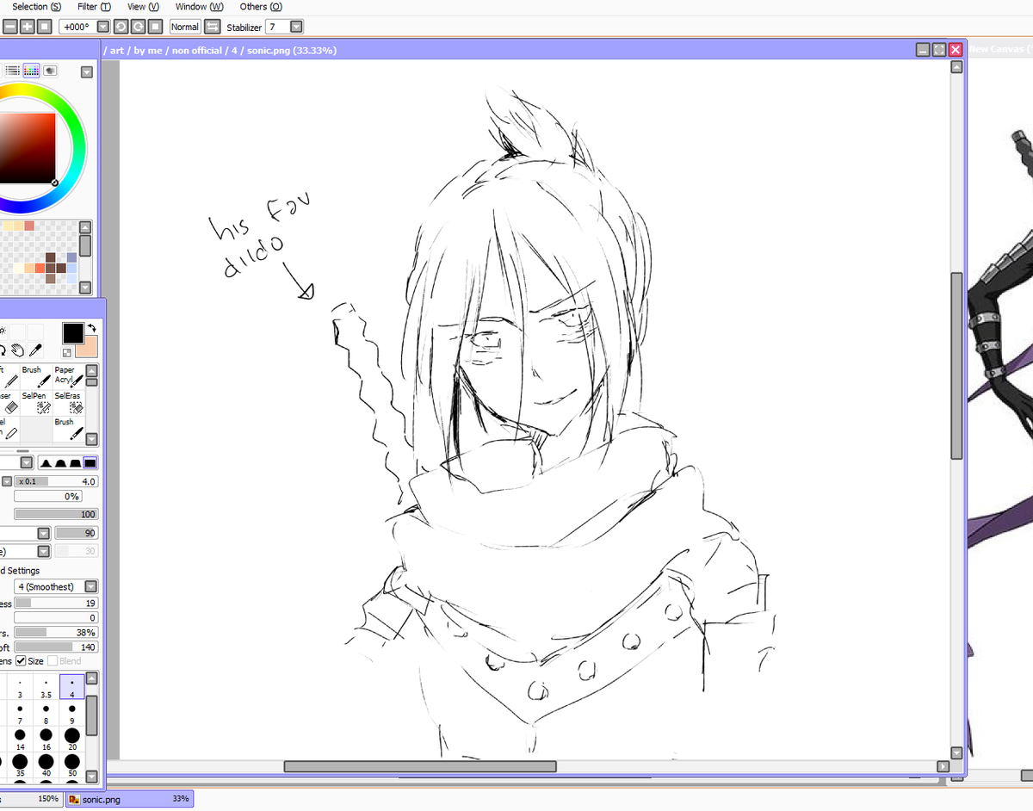The width and height of the screenshot is (1033, 811).
Task: Toggle the color swatches panel
Action: tap(31, 71)
